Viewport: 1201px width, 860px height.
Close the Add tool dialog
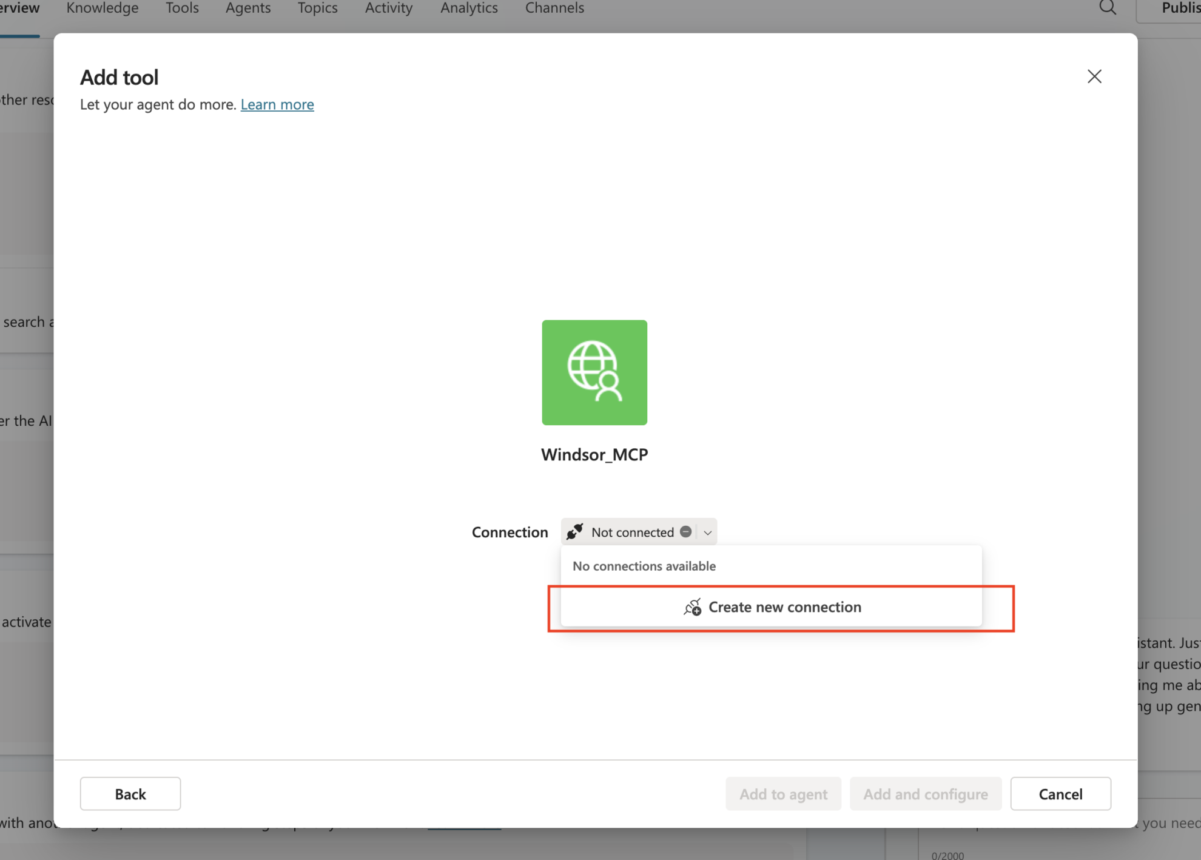pos(1094,76)
